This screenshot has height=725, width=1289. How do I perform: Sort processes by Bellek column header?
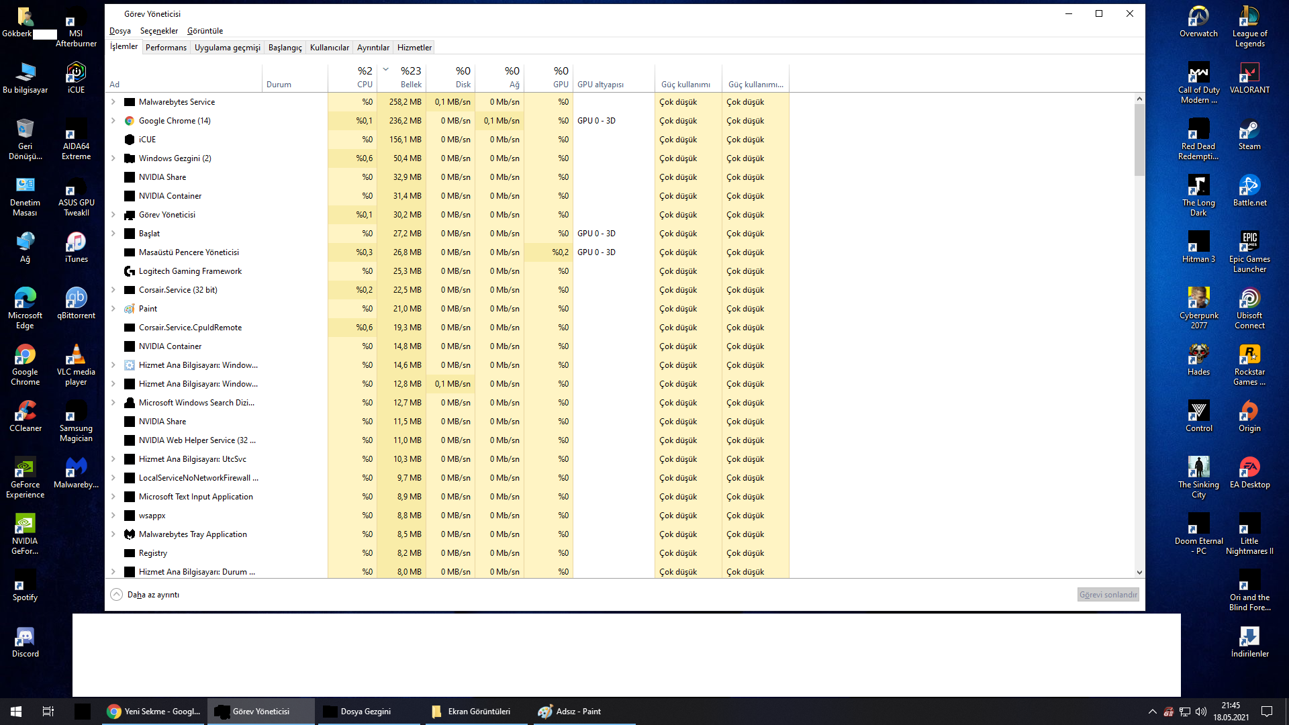[x=401, y=78]
